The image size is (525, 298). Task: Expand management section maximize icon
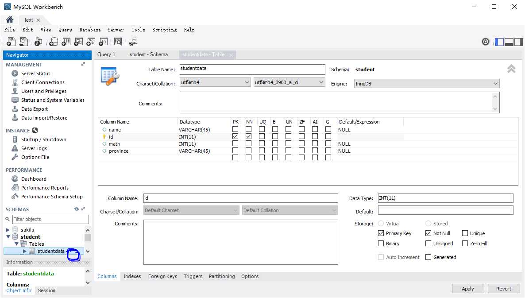83,64
